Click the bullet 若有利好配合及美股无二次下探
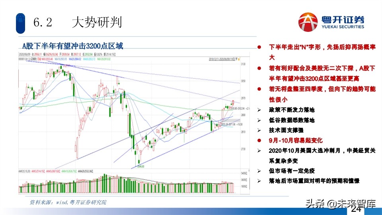Screen dimensions: 382x215 (322, 73)
